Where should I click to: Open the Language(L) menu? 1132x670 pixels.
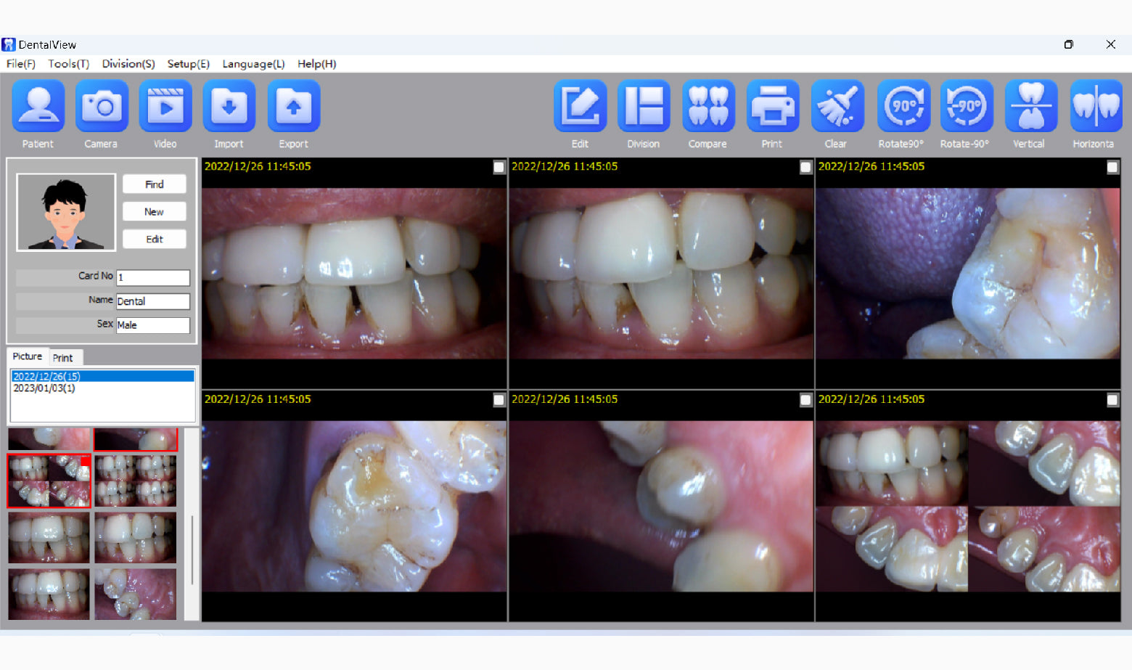(x=253, y=64)
